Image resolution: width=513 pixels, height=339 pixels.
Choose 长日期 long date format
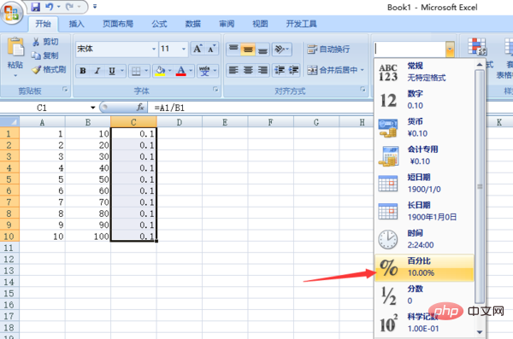424,211
